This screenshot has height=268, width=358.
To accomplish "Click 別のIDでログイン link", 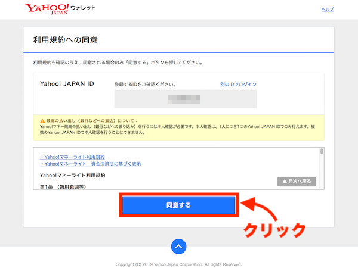I will click(238, 85).
